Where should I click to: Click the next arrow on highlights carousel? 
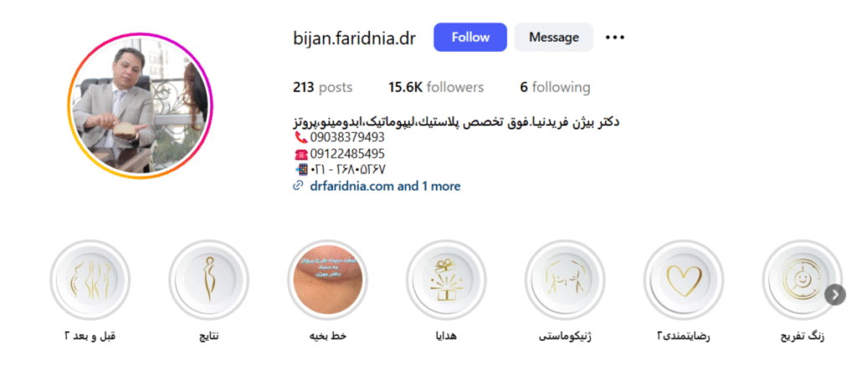point(835,295)
